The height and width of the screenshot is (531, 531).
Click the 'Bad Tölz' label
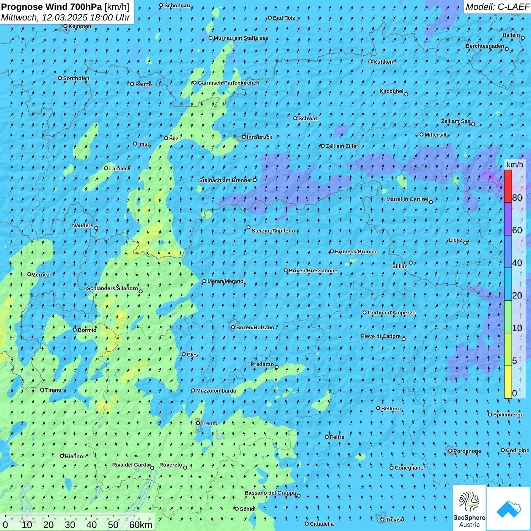coord(284,18)
